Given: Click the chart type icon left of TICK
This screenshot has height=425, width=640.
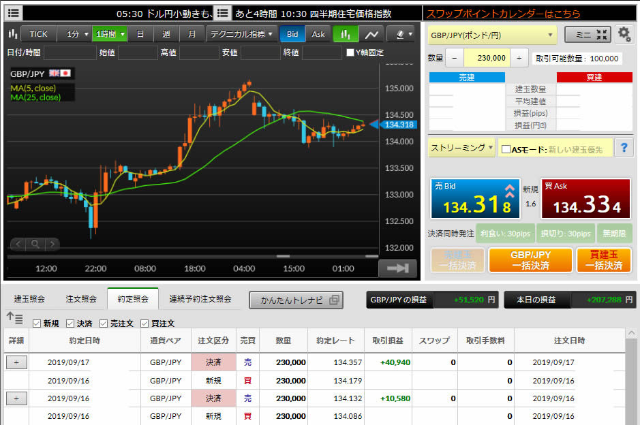Looking at the screenshot, I should tap(13, 34).
